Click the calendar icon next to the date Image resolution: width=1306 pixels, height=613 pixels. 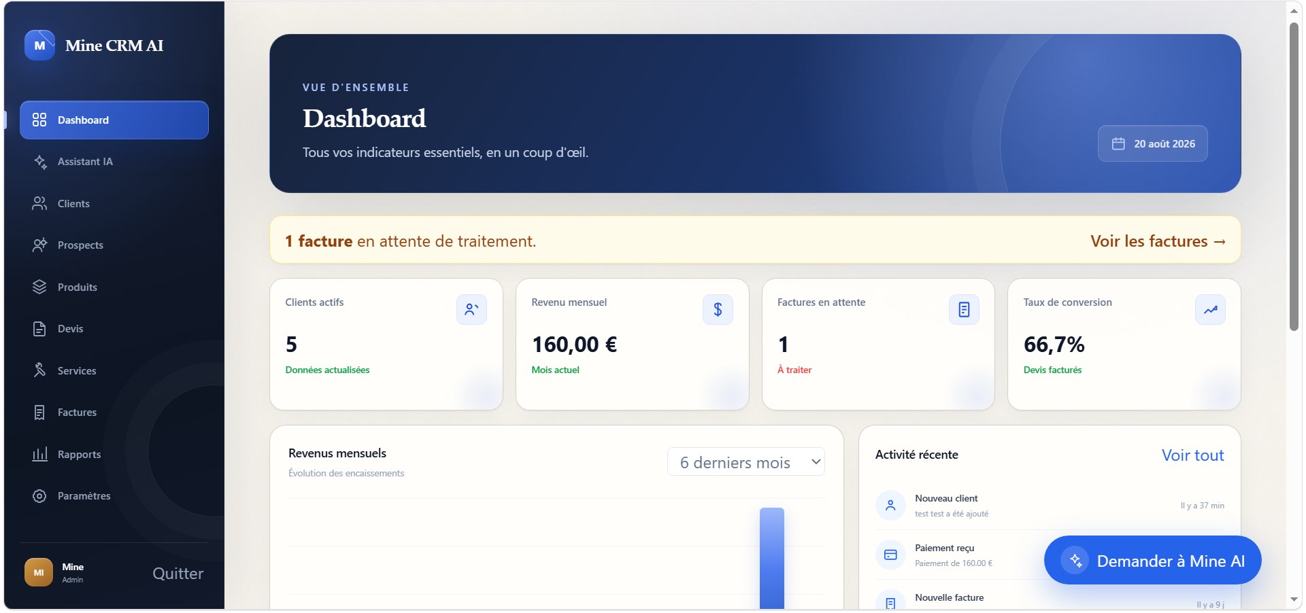click(1118, 144)
